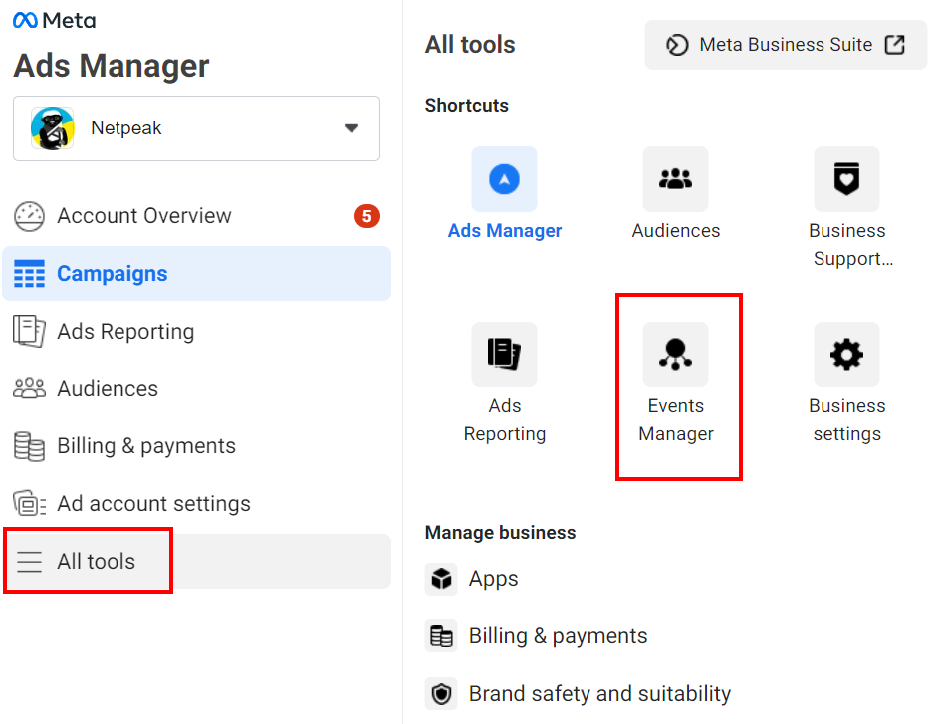Click the Events Manager shortcut icon
Screen dimensions: 941x724
point(676,355)
